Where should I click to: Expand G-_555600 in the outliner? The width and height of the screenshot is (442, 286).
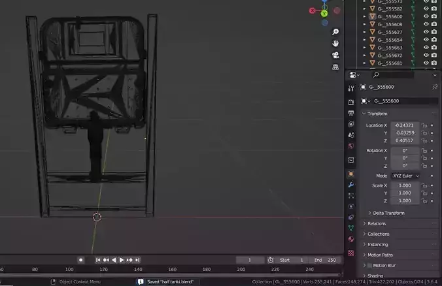pos(364,16)
